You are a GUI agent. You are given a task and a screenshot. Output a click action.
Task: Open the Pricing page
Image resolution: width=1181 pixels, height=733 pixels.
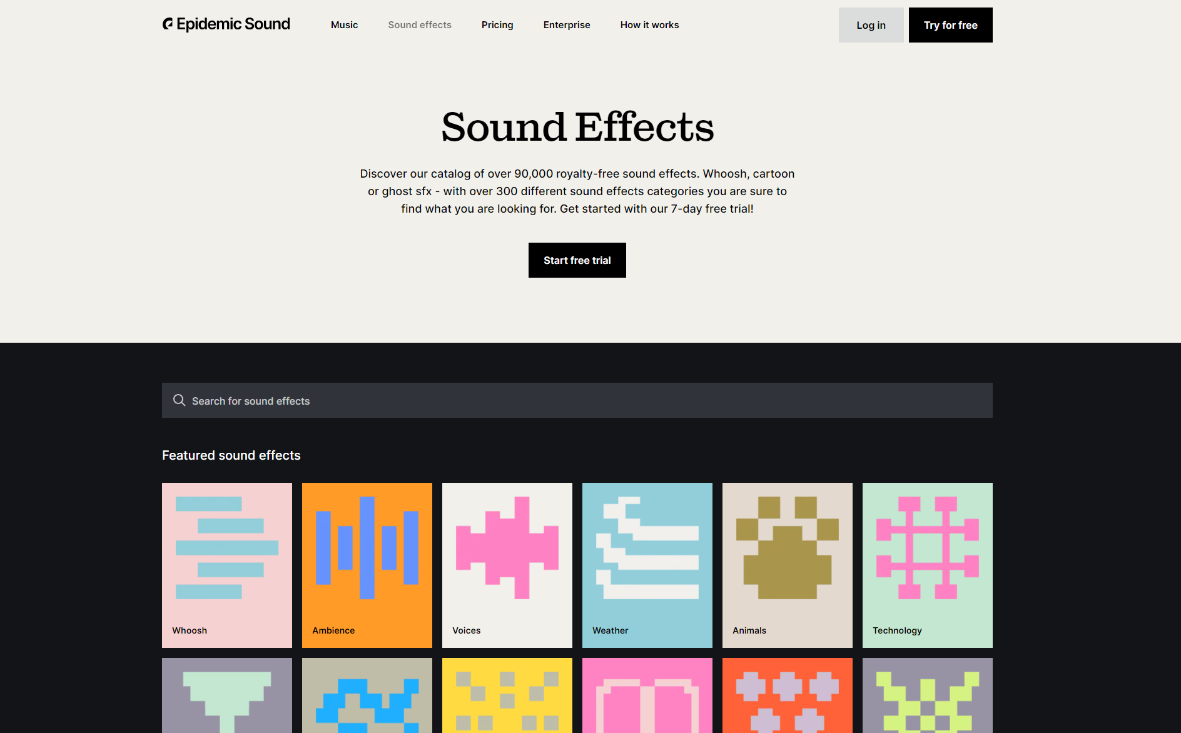point(497,25)
